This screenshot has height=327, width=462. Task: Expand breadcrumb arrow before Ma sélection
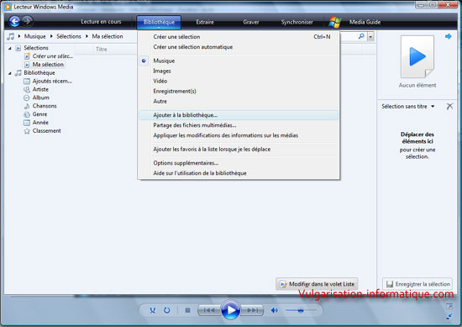(x=87, y=36)
